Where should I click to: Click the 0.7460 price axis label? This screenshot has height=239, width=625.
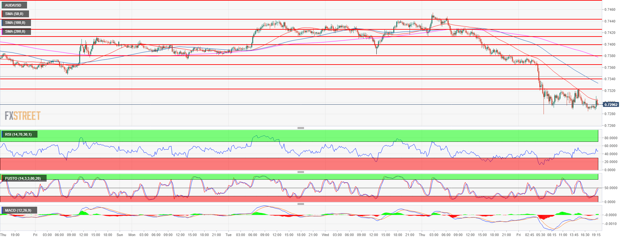610,10
